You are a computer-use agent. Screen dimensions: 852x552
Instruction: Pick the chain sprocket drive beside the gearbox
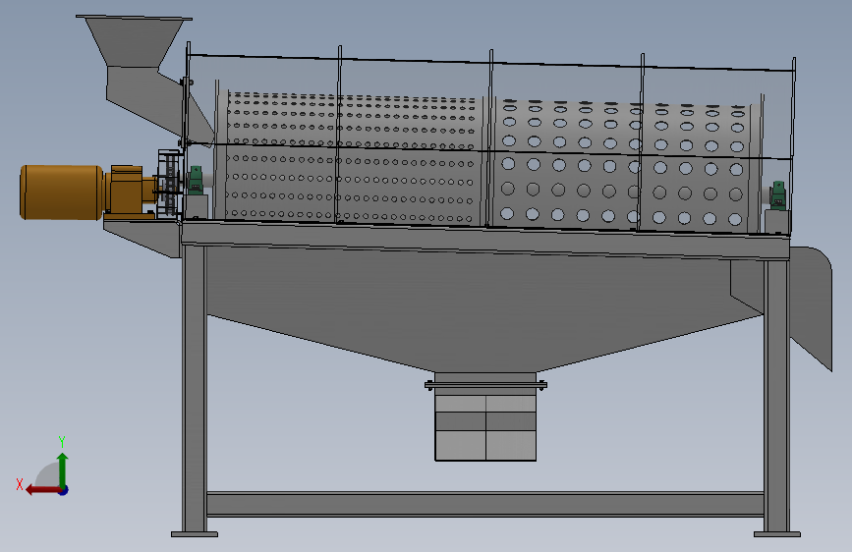[170, 185]
